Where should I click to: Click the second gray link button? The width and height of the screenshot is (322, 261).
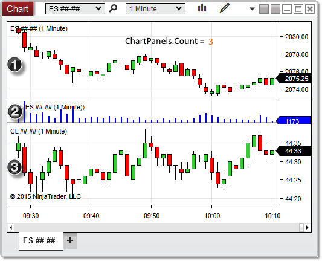[275, 9]
